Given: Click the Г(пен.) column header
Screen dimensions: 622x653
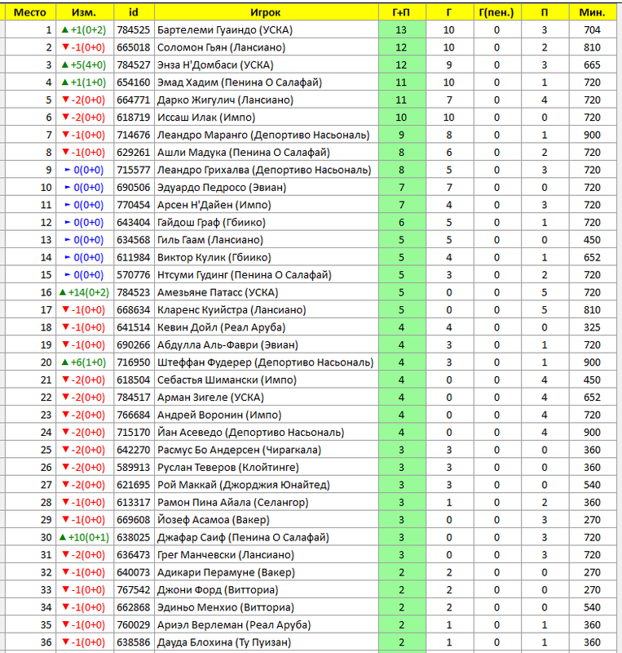Looking at the screenshot, I should [x=496, y=12].
